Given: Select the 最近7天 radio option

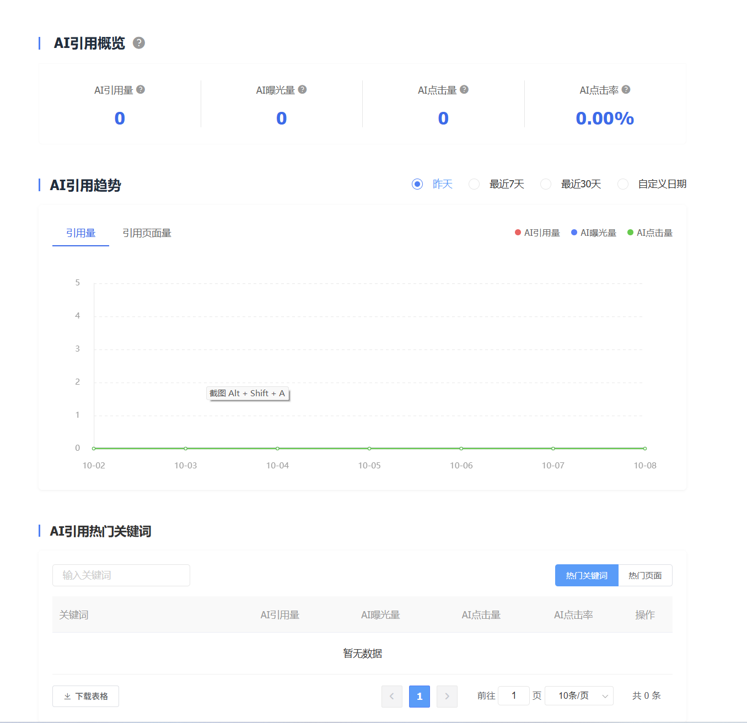Looking at the screenshot, I should [474, 184].
